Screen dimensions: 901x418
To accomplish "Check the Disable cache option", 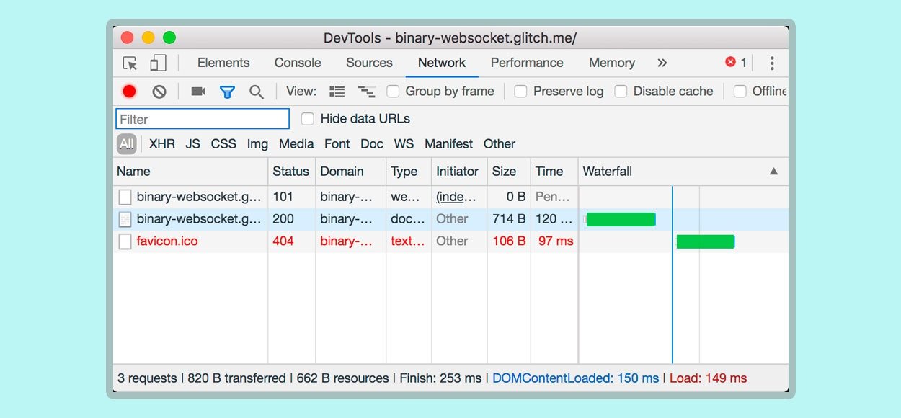I will click(620, 92).
